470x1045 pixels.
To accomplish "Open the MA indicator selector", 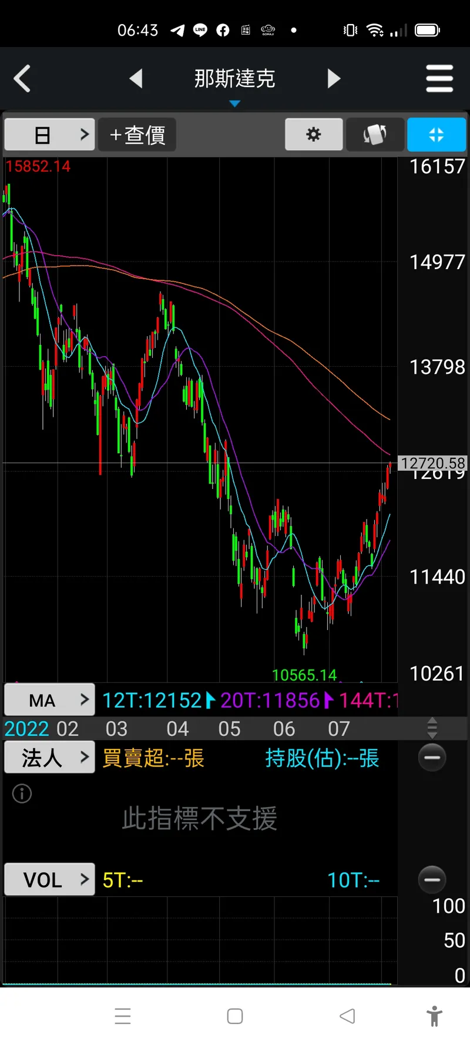I will [49, 700].
